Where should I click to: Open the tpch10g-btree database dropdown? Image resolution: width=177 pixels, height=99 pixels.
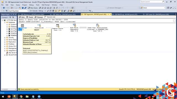point(27,11)
